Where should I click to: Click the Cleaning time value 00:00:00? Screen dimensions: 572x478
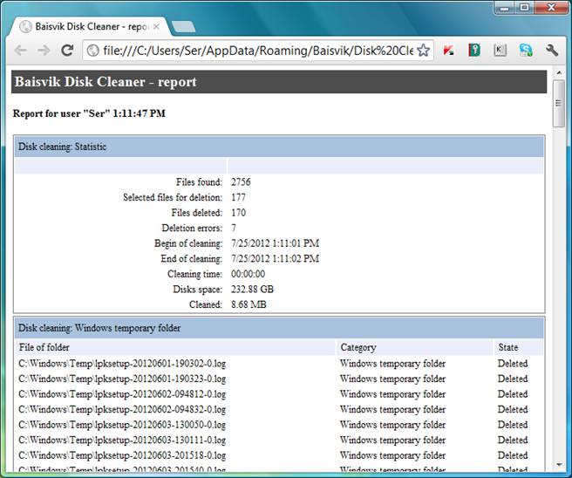coord(248,274)
